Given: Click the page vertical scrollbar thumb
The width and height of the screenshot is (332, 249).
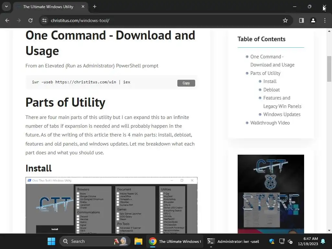Looking at the screenshot, I should 329,69.
